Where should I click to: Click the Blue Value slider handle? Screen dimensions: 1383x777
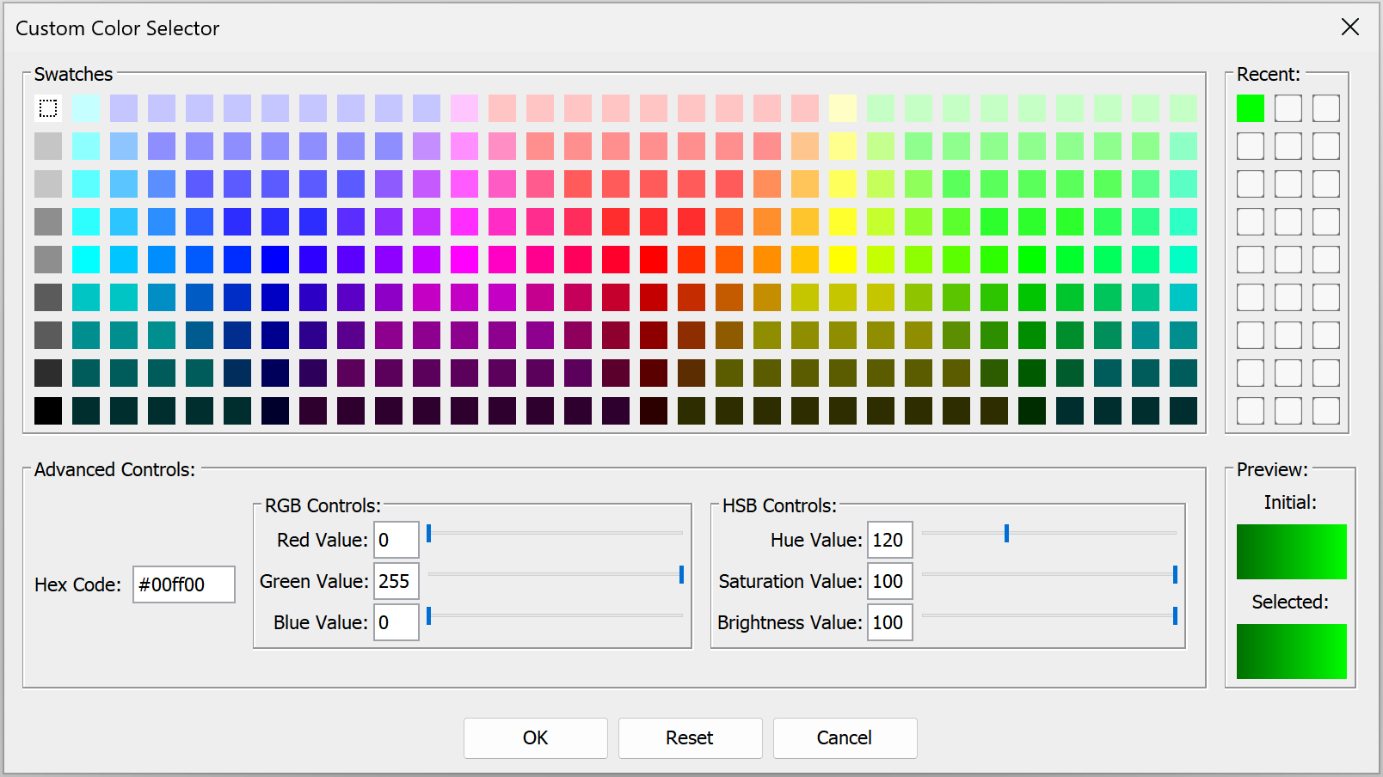pyautogui.click(x=428, y=615)
